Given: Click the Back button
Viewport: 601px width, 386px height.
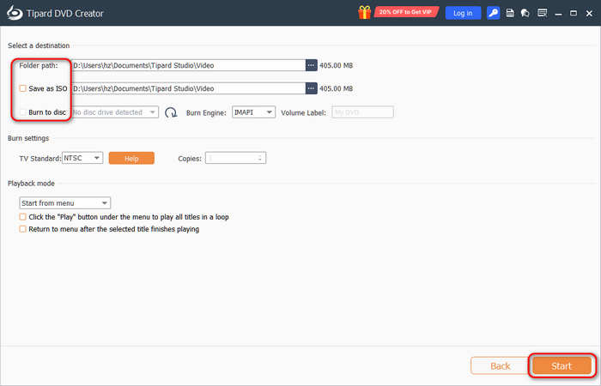Looking at the screenshot, I should 501,366.
